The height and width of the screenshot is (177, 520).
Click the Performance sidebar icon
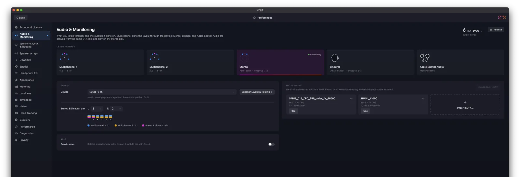pyautogui.click(x=16, y=127)
